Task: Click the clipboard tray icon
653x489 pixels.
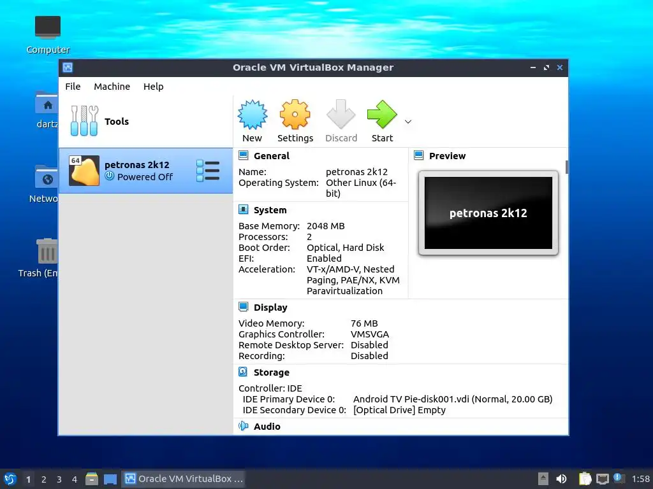Action: point(585,479)
